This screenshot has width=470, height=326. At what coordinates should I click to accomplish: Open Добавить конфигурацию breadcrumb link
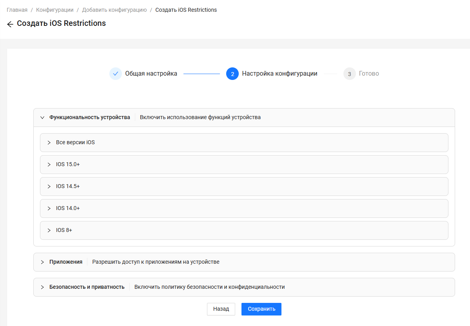[114, 10]
